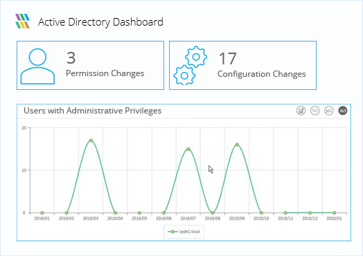363x256 pixels.
Task: Click the zero data point at 2020/01
Action: [335, 212]
